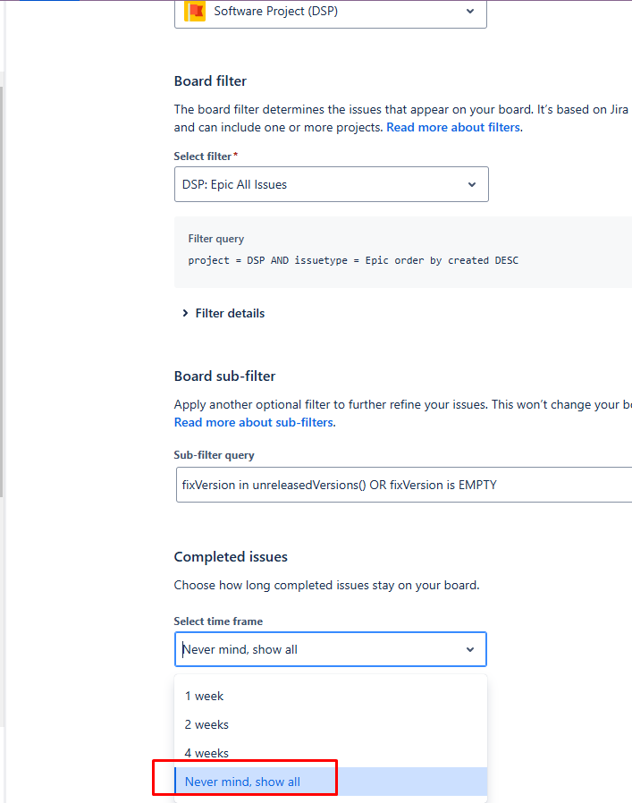Click the Software Project (DSP) project name
This screenshot has height=803, width=632.
click(x=275, y=12)
